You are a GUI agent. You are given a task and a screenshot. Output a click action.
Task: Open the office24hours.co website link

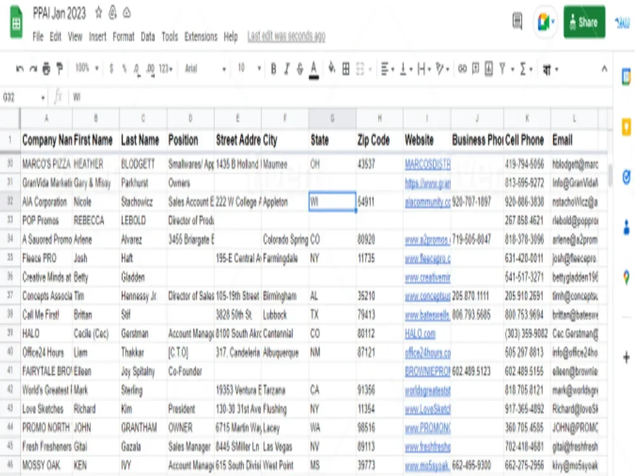427,352
